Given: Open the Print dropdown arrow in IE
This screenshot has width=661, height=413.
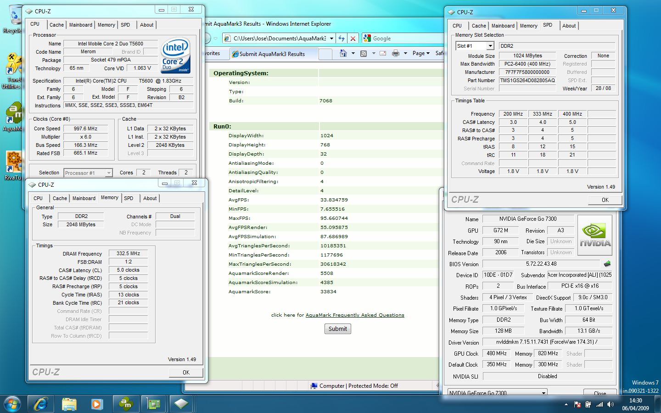Looking at the screenshot, I should tap(405, 54).
